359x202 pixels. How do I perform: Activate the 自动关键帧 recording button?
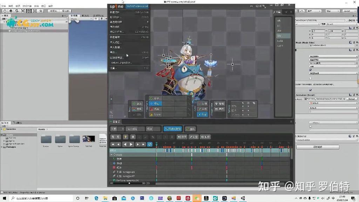(x=172, y=129)
